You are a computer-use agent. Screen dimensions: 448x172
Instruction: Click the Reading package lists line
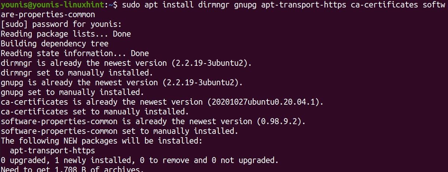pyautogui.click(x=66, y=34)
